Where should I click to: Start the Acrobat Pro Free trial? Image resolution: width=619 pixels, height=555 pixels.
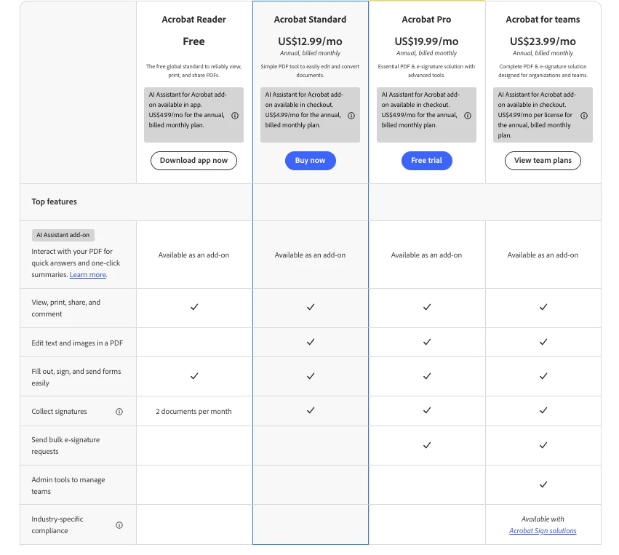tap(426, 161)
